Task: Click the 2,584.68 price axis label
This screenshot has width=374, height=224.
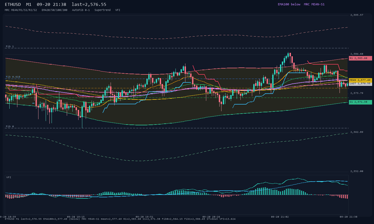Action: pyautogui.click(x=357, y=54)
